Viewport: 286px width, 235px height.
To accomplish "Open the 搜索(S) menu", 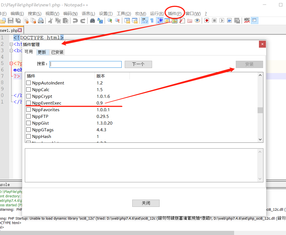I will tap(35, 14).
